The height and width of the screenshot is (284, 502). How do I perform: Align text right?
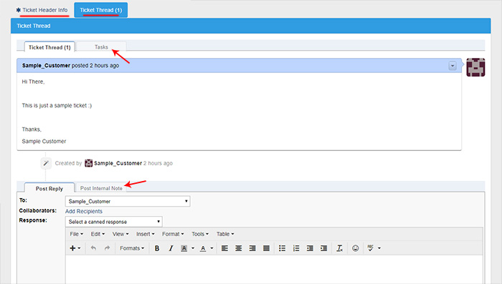tap(252, 248)
